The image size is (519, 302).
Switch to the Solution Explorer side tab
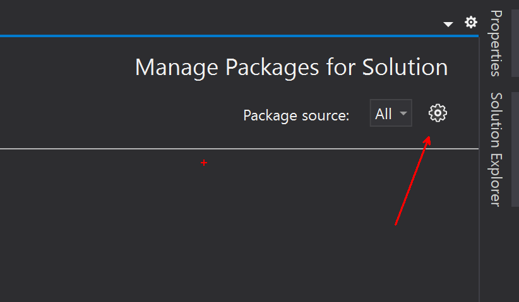point(496,149)
